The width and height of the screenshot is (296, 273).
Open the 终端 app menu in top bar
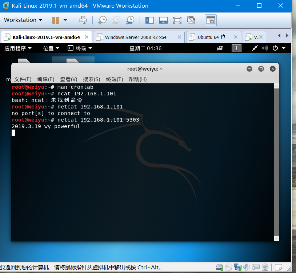80,48
